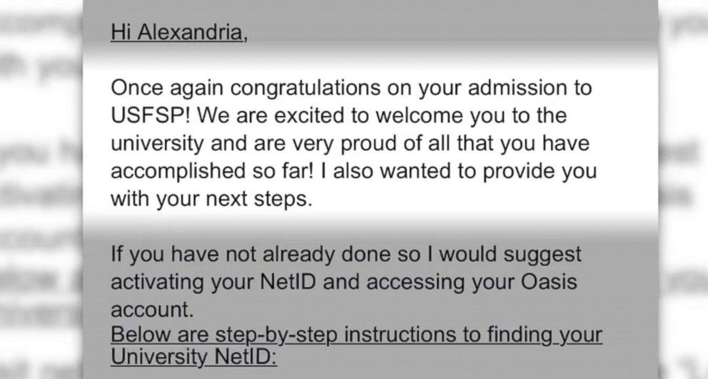Open the underlined "Below are step-by-step instructions" line

[x=357, y=334]
